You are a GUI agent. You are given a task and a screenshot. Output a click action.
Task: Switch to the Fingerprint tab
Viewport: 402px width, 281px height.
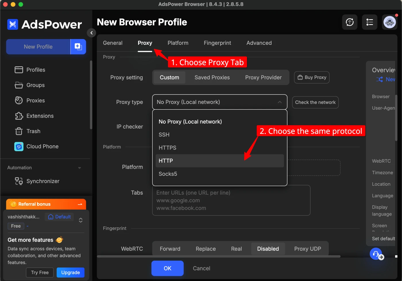217,43
